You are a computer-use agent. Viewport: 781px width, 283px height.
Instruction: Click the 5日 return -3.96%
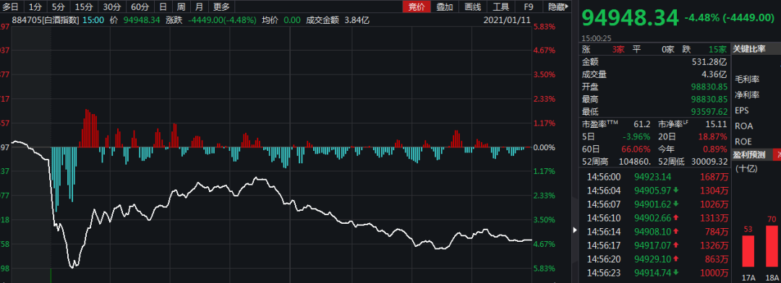(x=636, y=136)
